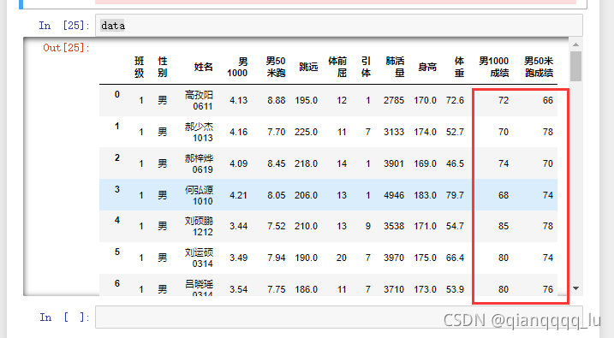614x338 pixels.
Task: Select the 体前屈 column header
Action: (x=337, y=67)
